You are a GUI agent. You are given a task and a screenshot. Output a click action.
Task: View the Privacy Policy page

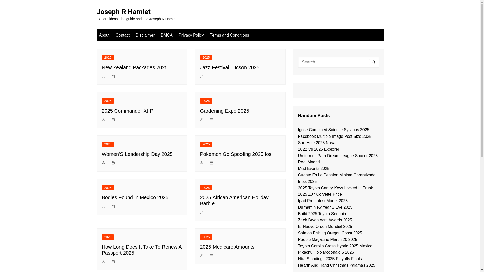tap(191, 35)
